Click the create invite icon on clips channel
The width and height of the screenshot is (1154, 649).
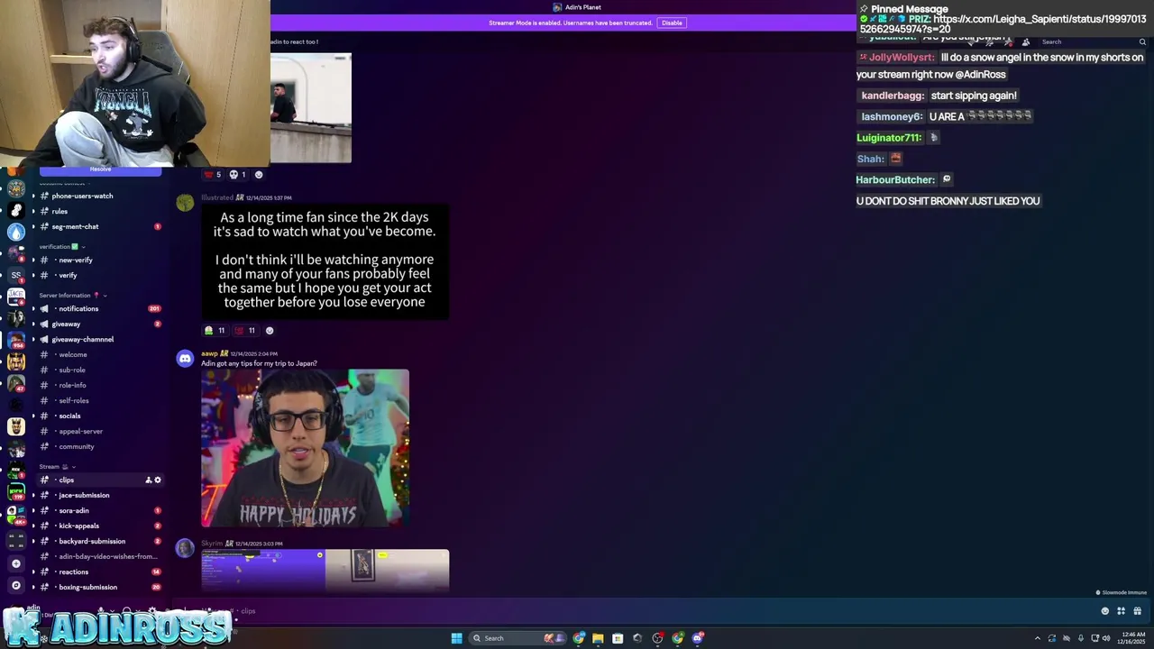pos(148,480)
